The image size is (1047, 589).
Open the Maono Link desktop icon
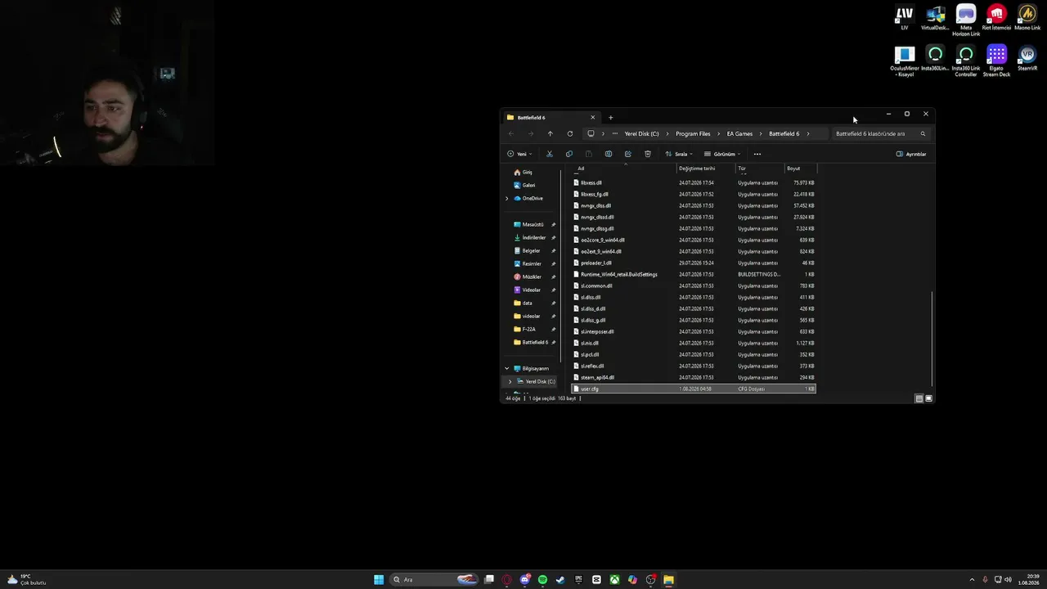tap(1027, 18)
